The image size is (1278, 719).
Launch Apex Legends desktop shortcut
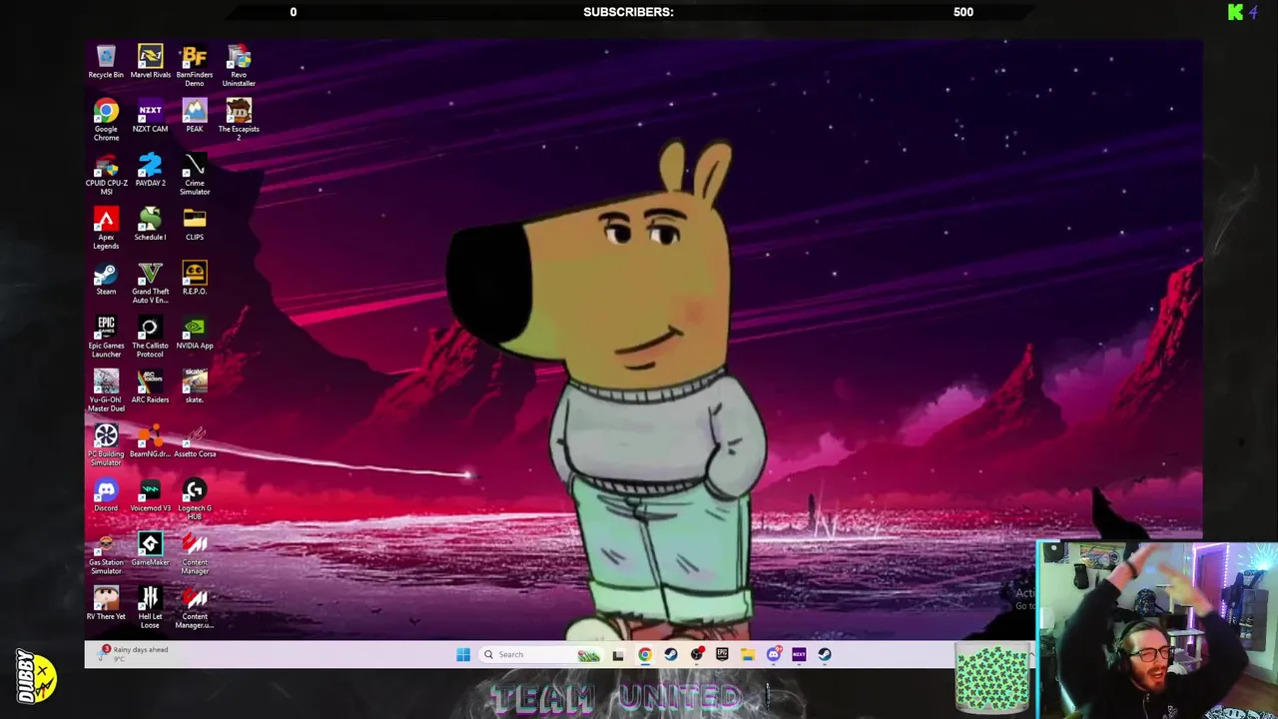[106, 228]
